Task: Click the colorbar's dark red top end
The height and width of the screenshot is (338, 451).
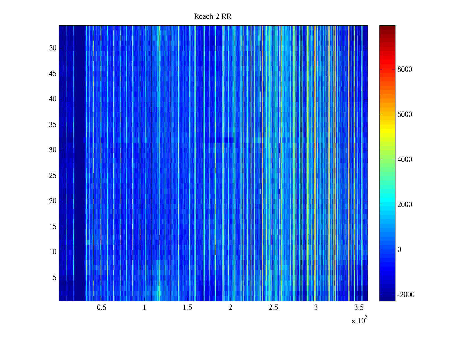Action: tap(387, 28)
